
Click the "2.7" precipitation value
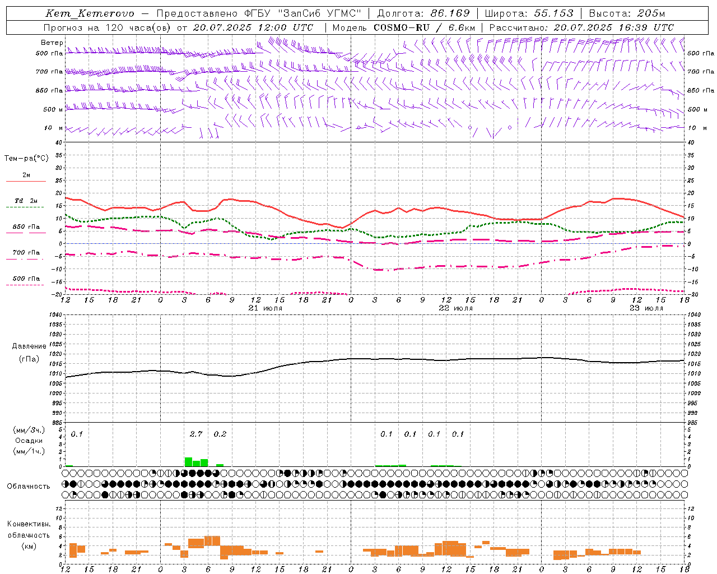[196, 434]
